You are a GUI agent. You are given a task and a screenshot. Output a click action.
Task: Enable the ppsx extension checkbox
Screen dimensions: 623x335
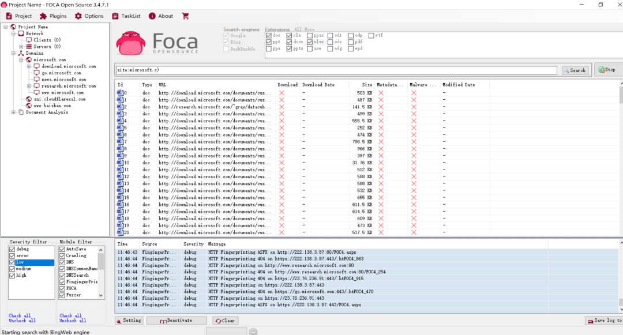click(310, 35)
